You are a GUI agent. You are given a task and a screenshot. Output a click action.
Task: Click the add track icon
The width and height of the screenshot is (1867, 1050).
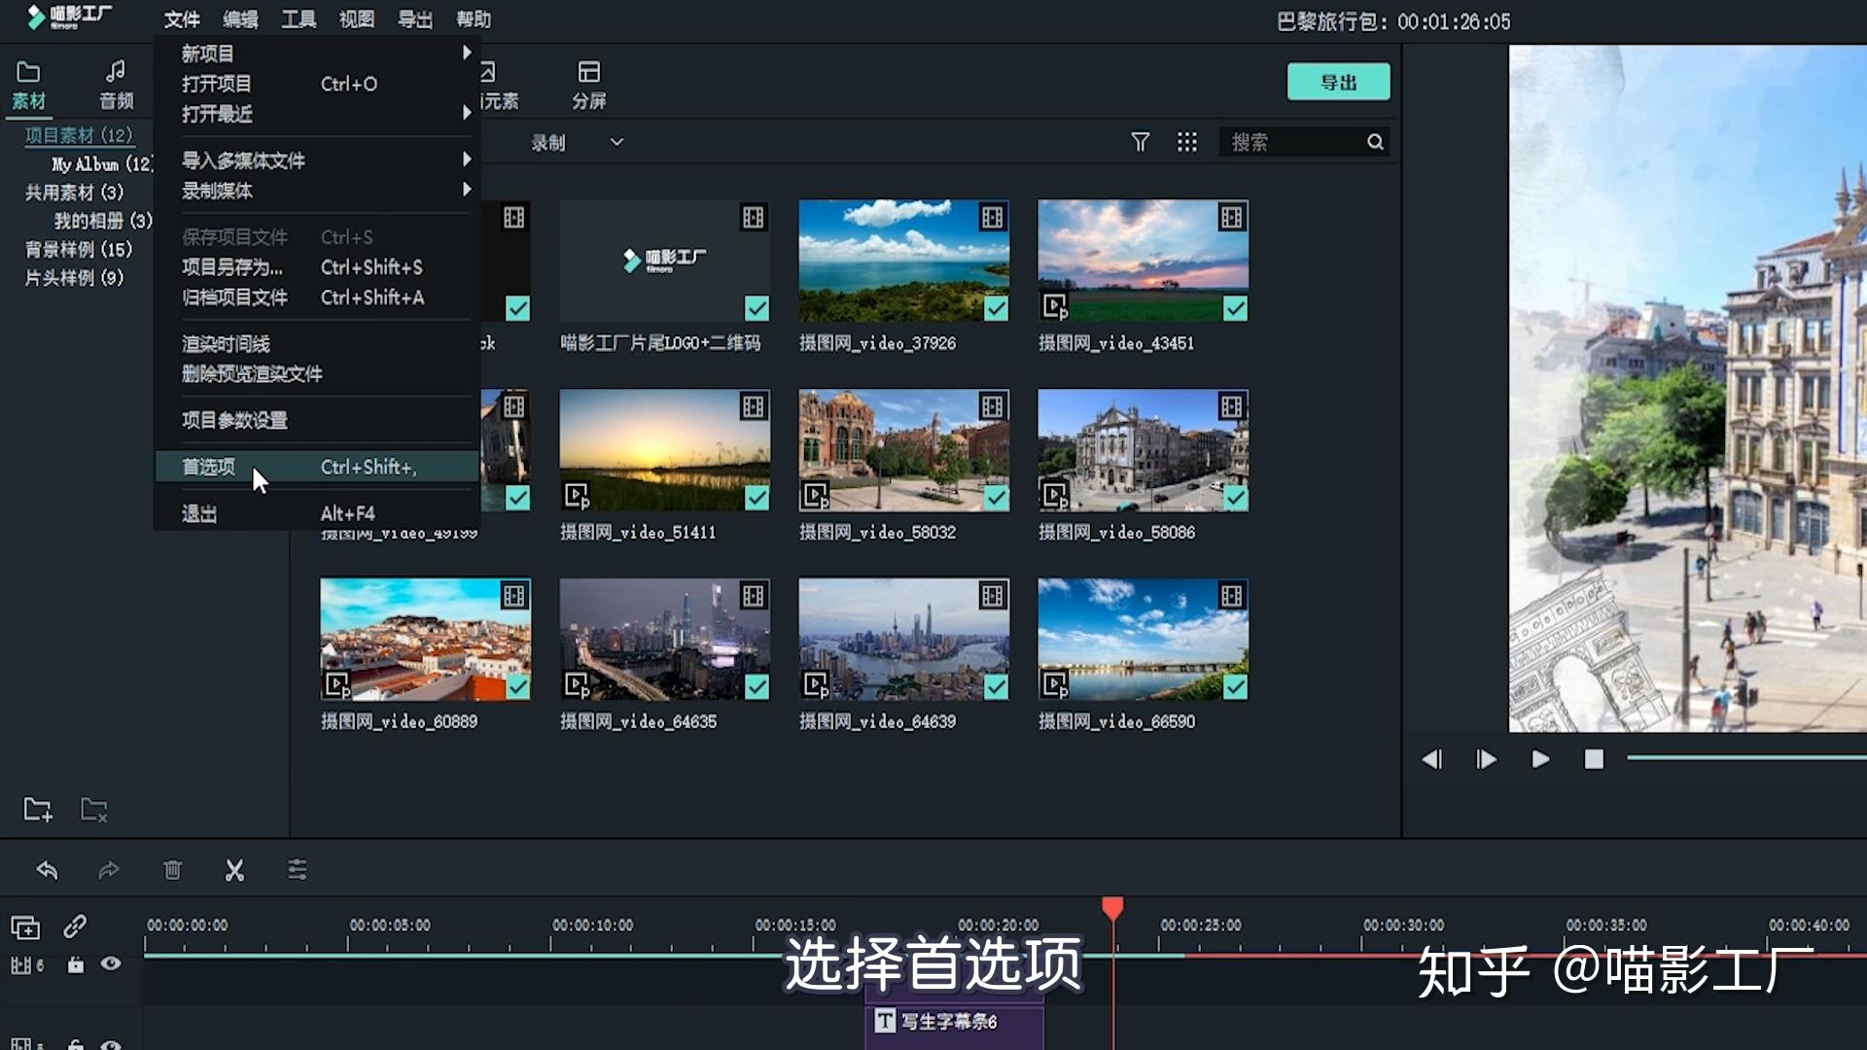[25, 927]
